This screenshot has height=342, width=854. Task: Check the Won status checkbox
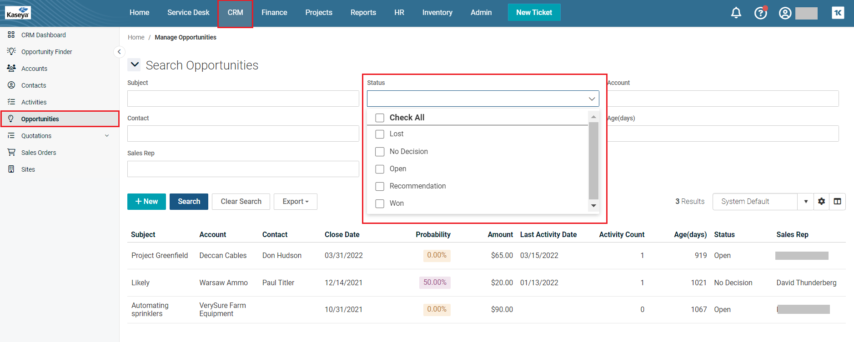(380, 203)
